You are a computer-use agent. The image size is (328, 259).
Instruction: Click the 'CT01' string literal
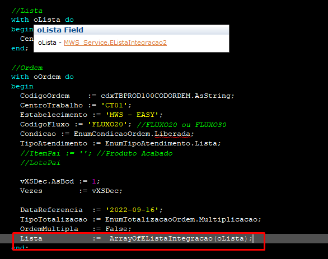(114, 105)
